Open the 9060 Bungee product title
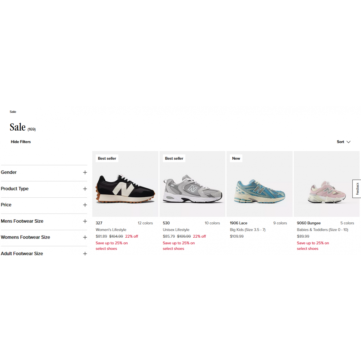Image resolution: width=361 pixels, height=361 pixels. [309, 223]
